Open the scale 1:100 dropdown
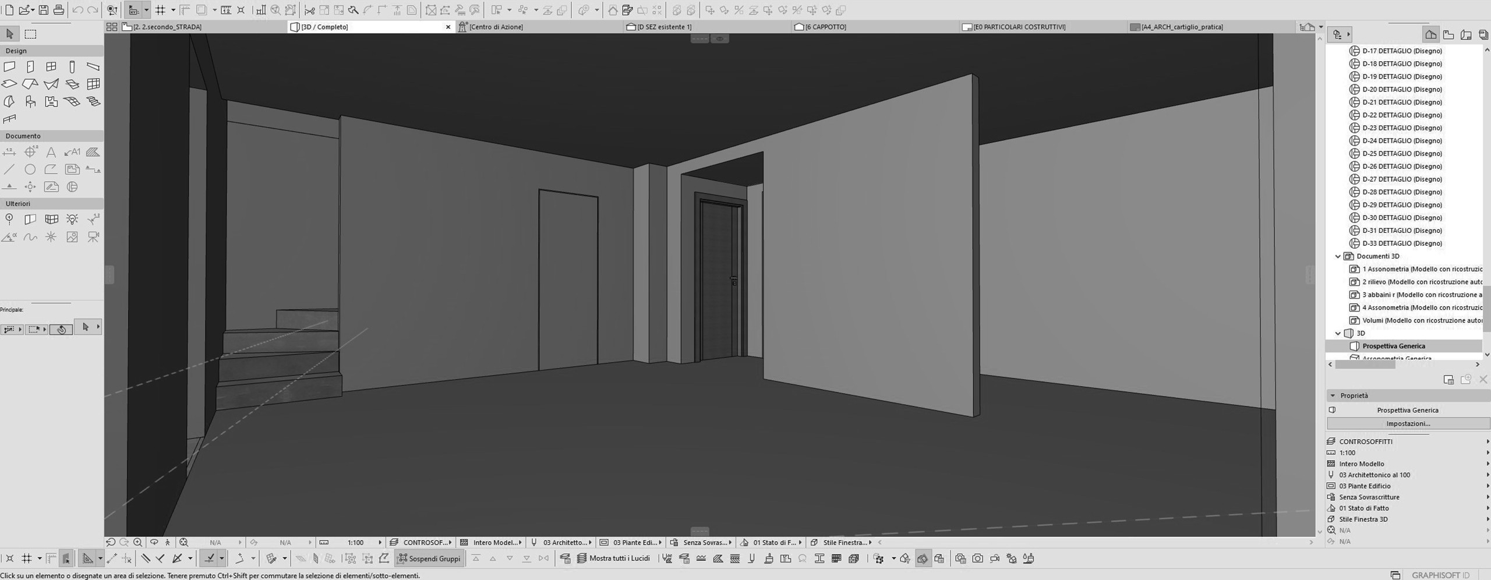 (x=352, y=542)
